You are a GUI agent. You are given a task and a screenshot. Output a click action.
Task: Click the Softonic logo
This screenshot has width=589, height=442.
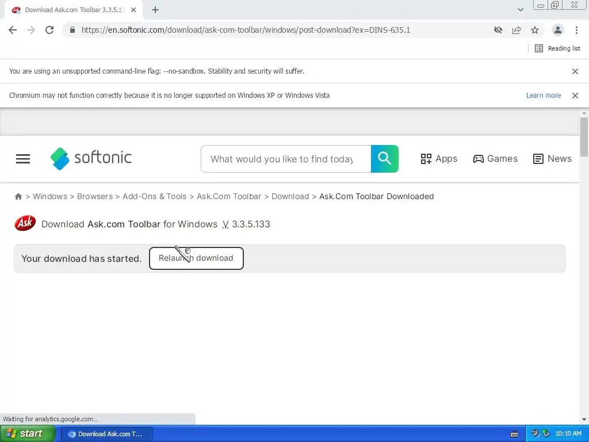91,158
